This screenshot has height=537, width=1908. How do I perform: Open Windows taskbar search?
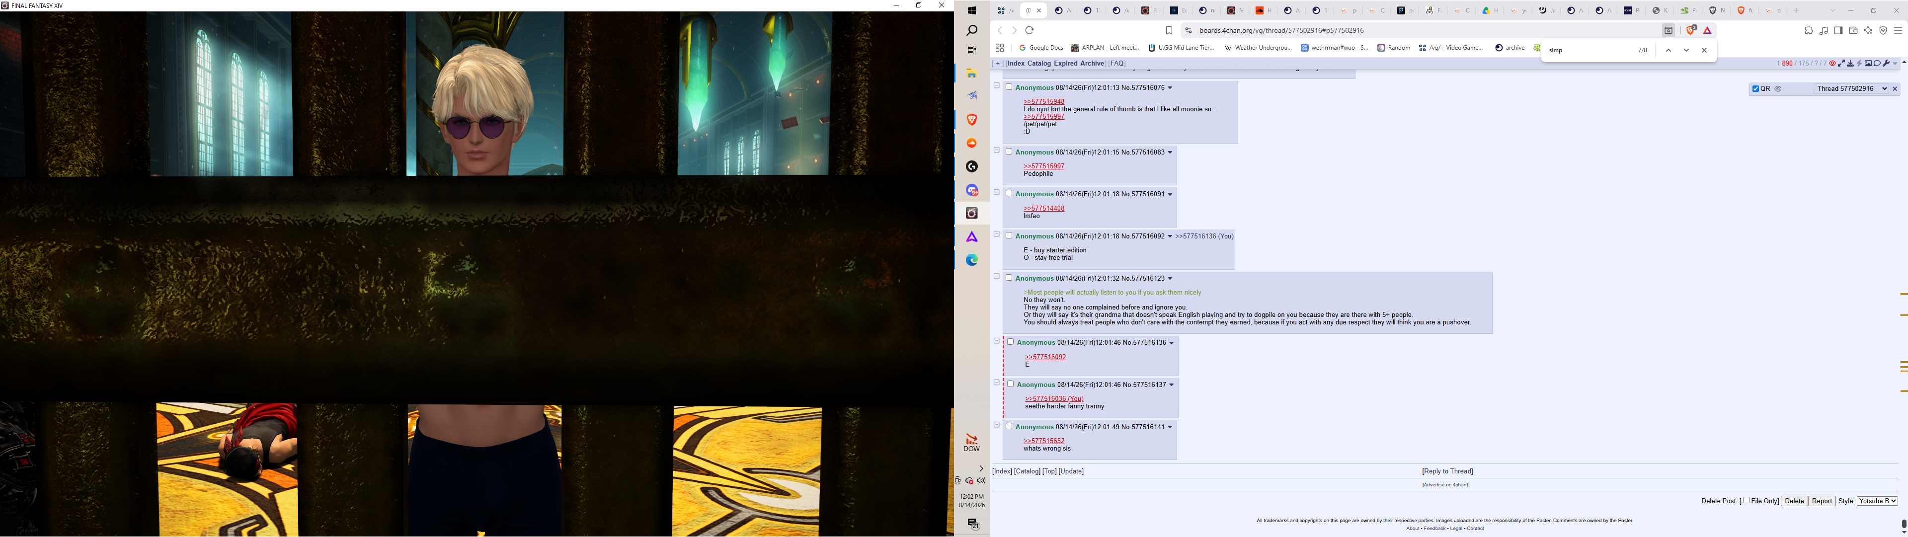click(972, 30)
